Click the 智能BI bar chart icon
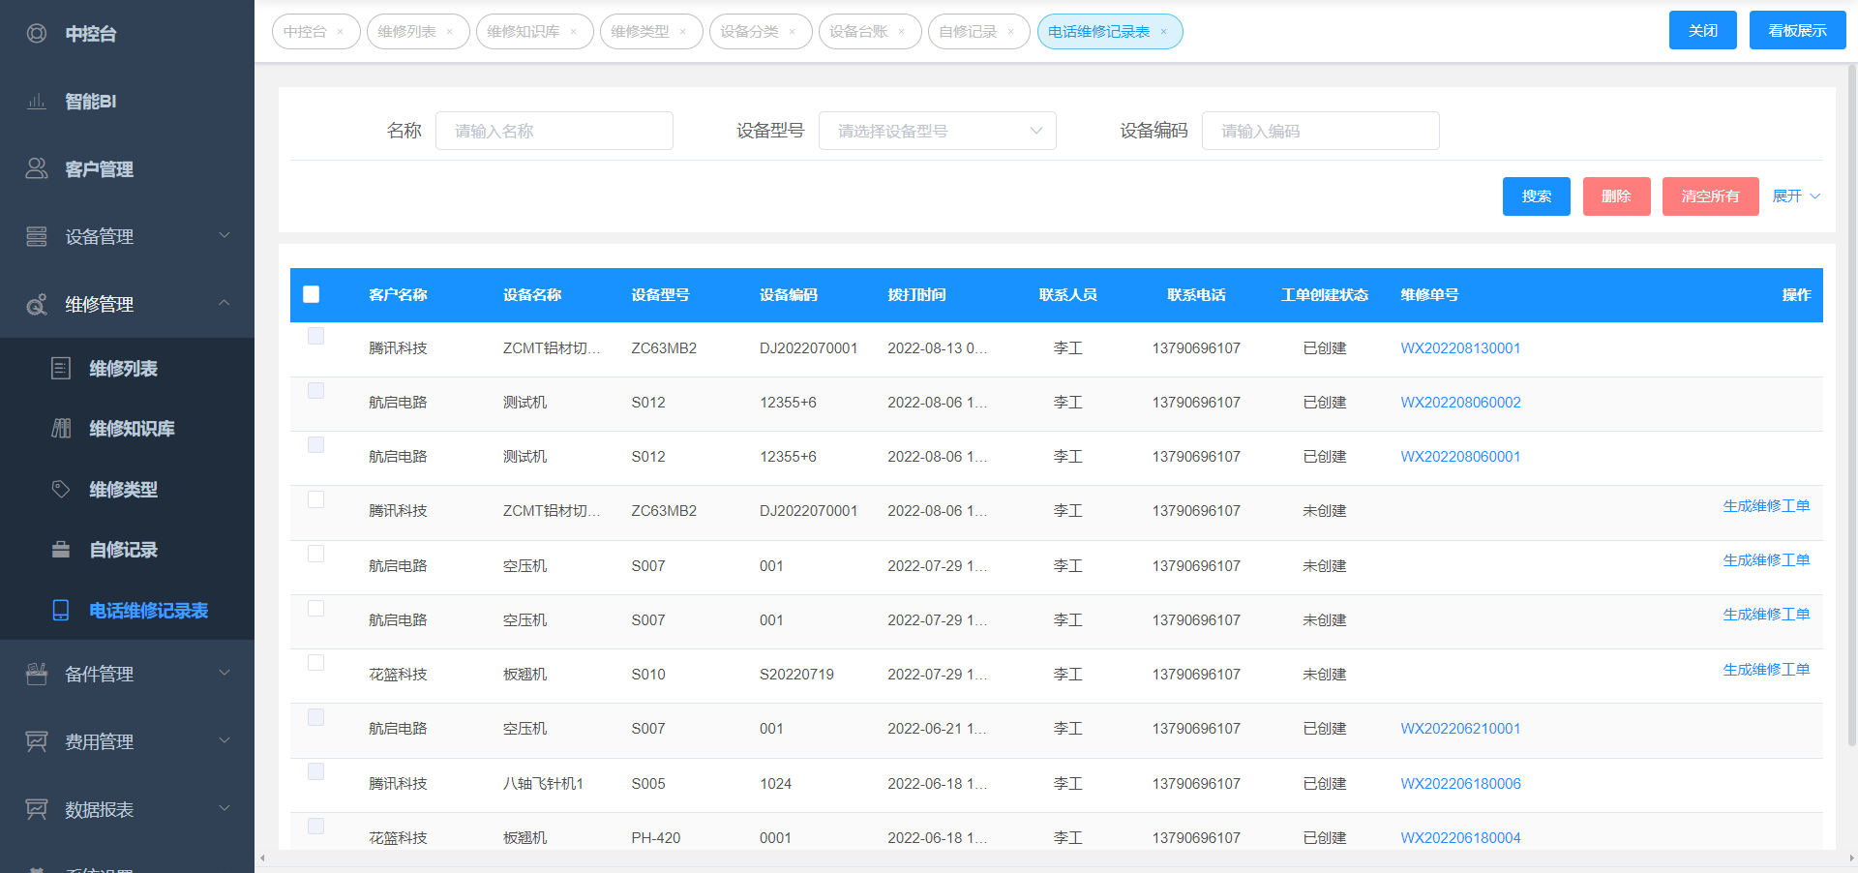The image size is (1858, 873). coord(37,102)
